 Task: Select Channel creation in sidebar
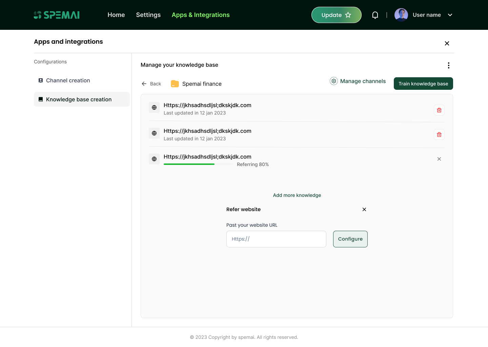point(82,80)
